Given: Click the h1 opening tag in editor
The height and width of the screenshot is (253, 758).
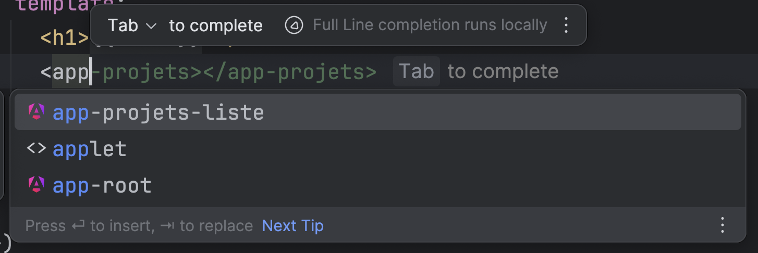Looking at the screenshot, I should click(65, 37).
